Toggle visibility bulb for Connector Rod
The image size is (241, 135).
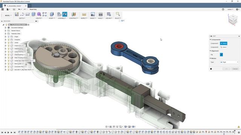9,67
